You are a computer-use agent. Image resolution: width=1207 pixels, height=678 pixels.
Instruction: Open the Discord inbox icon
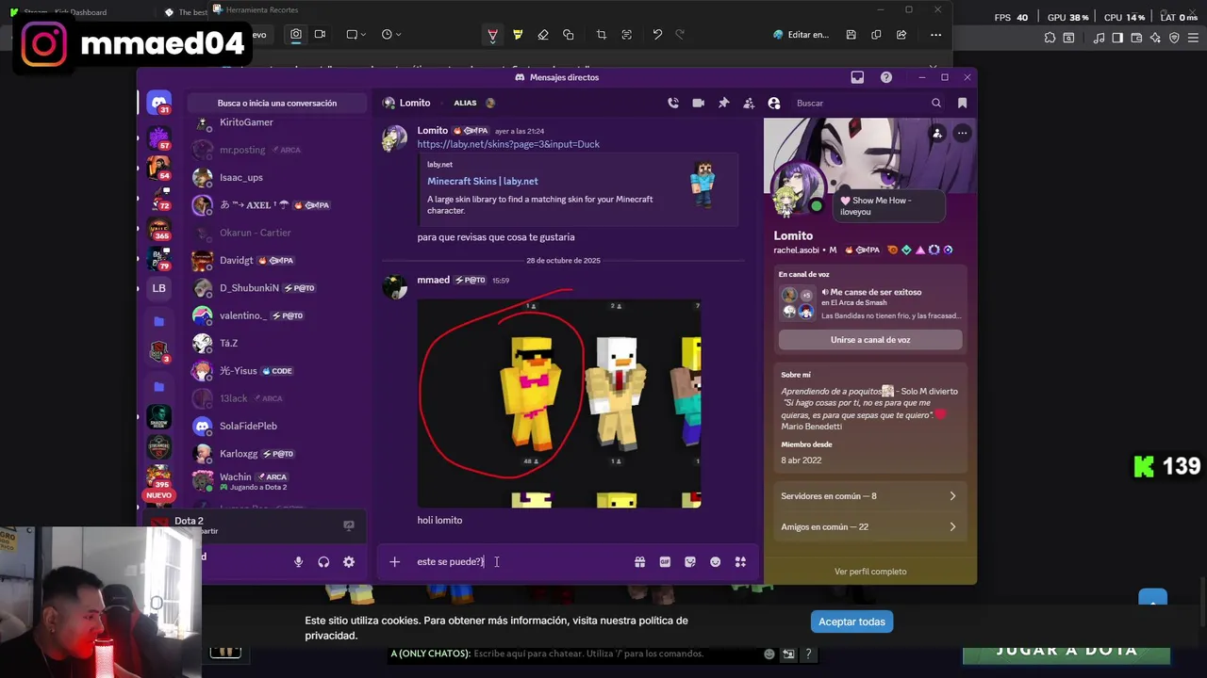pos(857,77)
